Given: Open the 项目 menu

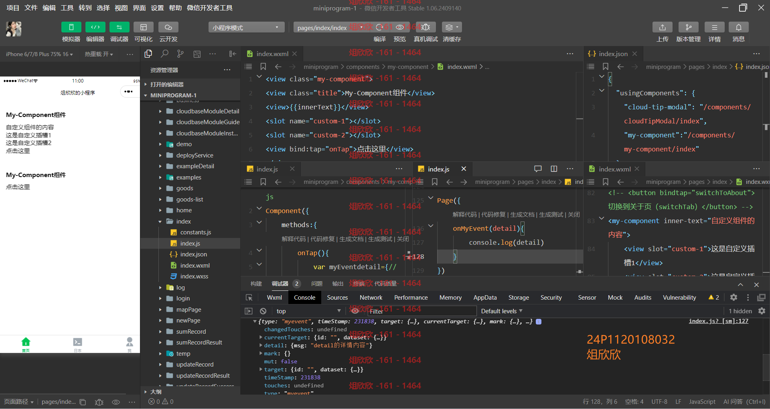Looking at the screenshot, I should tap(13, 8).
